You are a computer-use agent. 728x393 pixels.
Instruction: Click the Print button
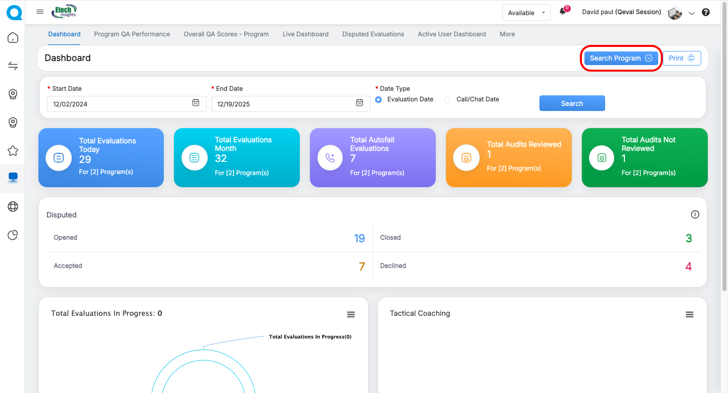click(x=681, y=58)
